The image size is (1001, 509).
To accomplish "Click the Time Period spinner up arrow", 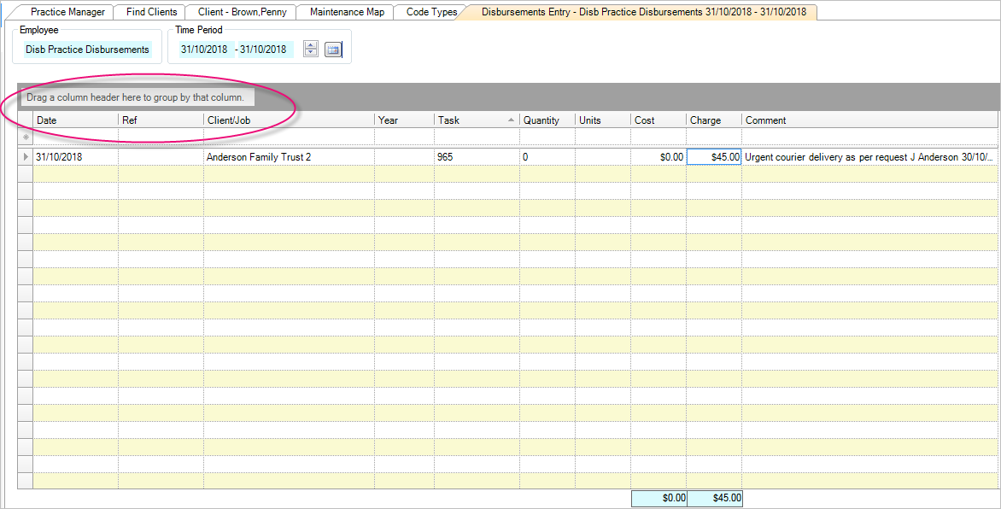I will (x=311, y=46).
